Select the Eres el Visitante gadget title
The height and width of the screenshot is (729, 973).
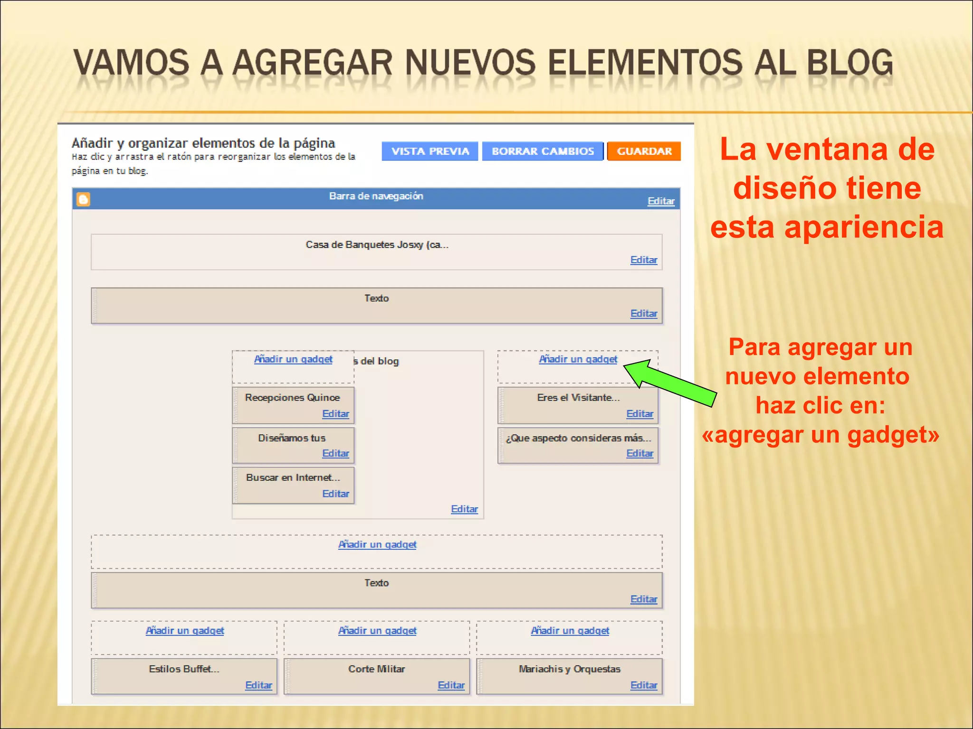point(578,398)
